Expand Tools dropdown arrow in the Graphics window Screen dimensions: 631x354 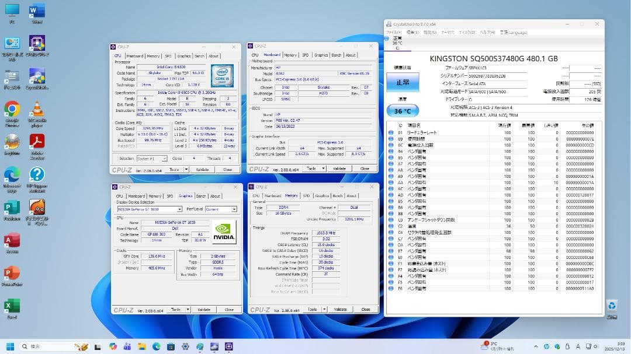(x=188, y=310)
